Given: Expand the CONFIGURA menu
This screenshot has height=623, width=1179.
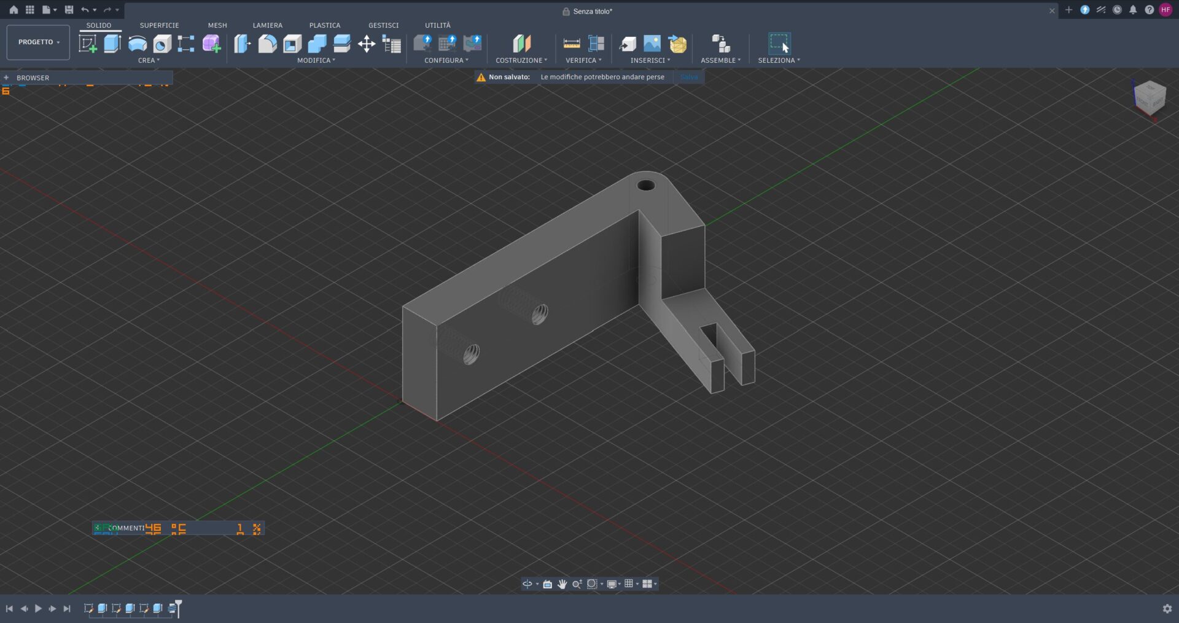Looking at the screenshot, I should tap(446, 60).
